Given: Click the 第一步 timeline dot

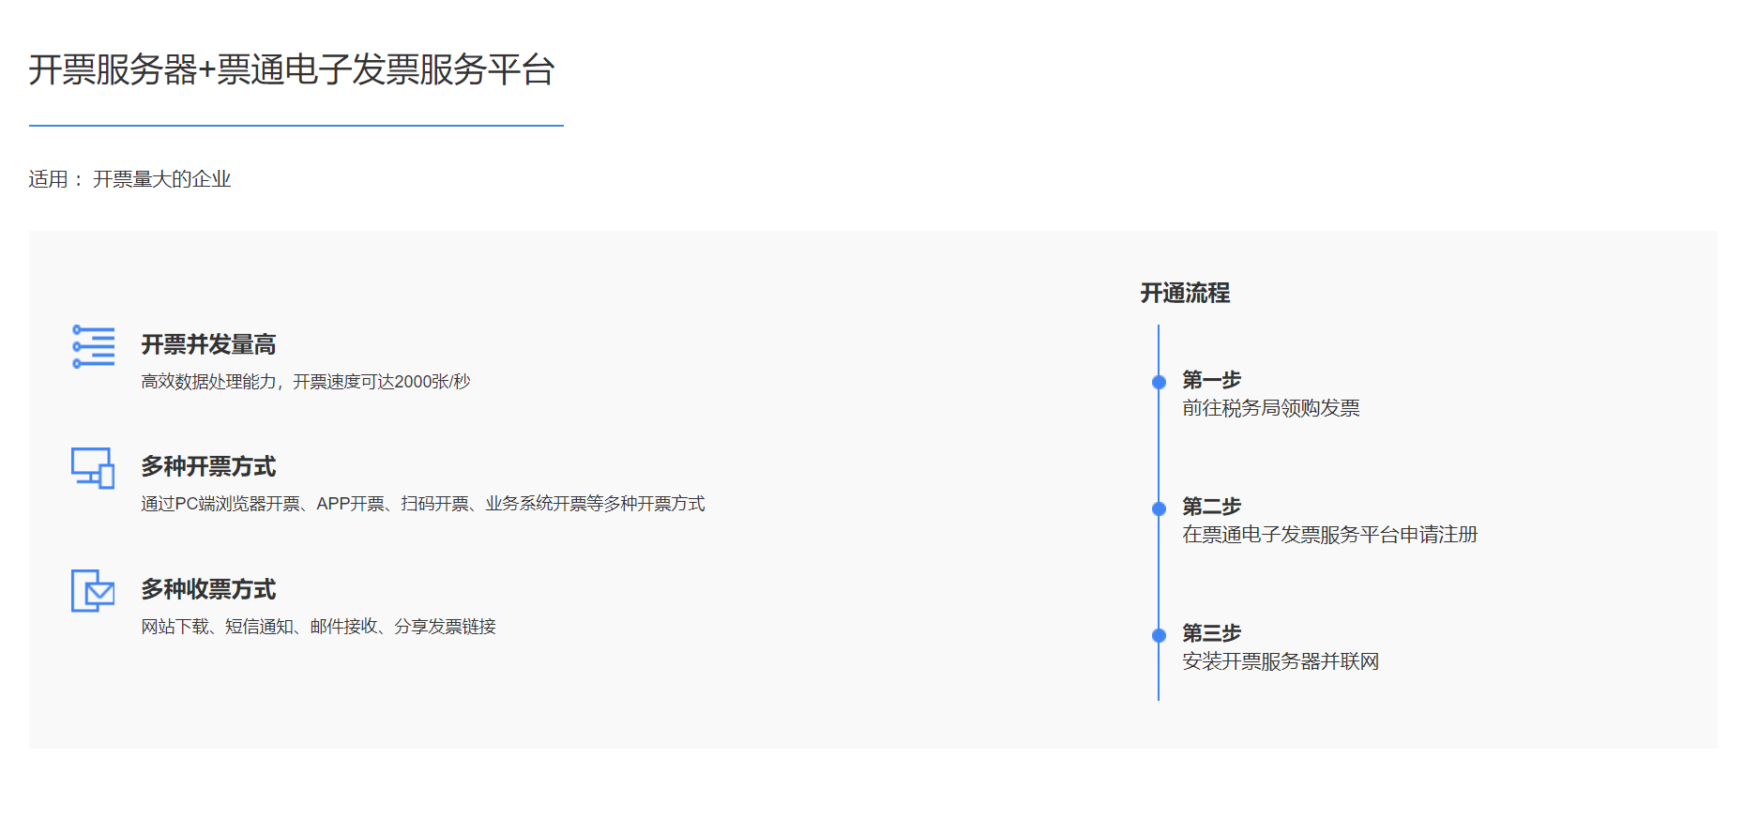Looking at the screenshot, I should [1159, 382].
